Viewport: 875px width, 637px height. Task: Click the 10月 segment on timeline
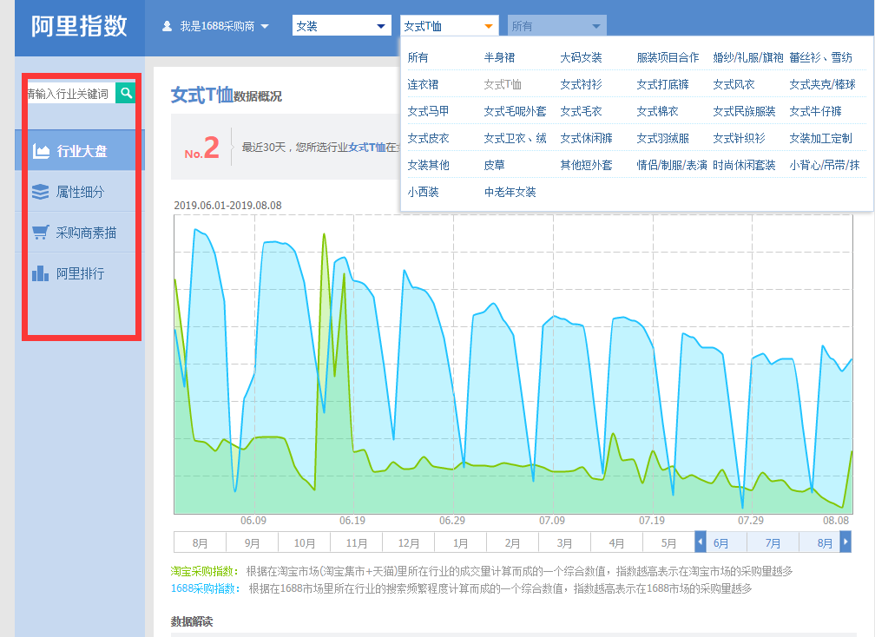pos(304,542)
